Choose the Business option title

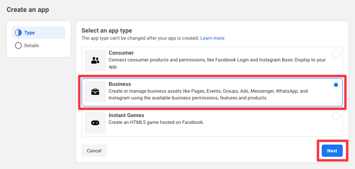(120, 84)
